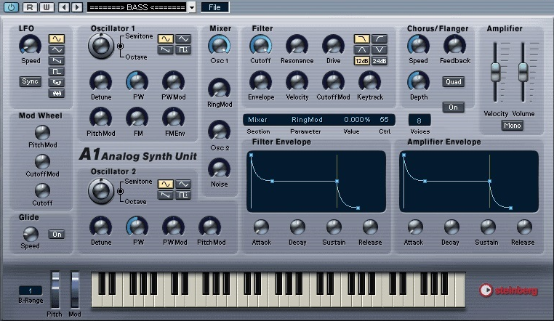Screen dimensions: 554x321
Task: Toggle the plugin power bypass button
Action: coord(11,7)
